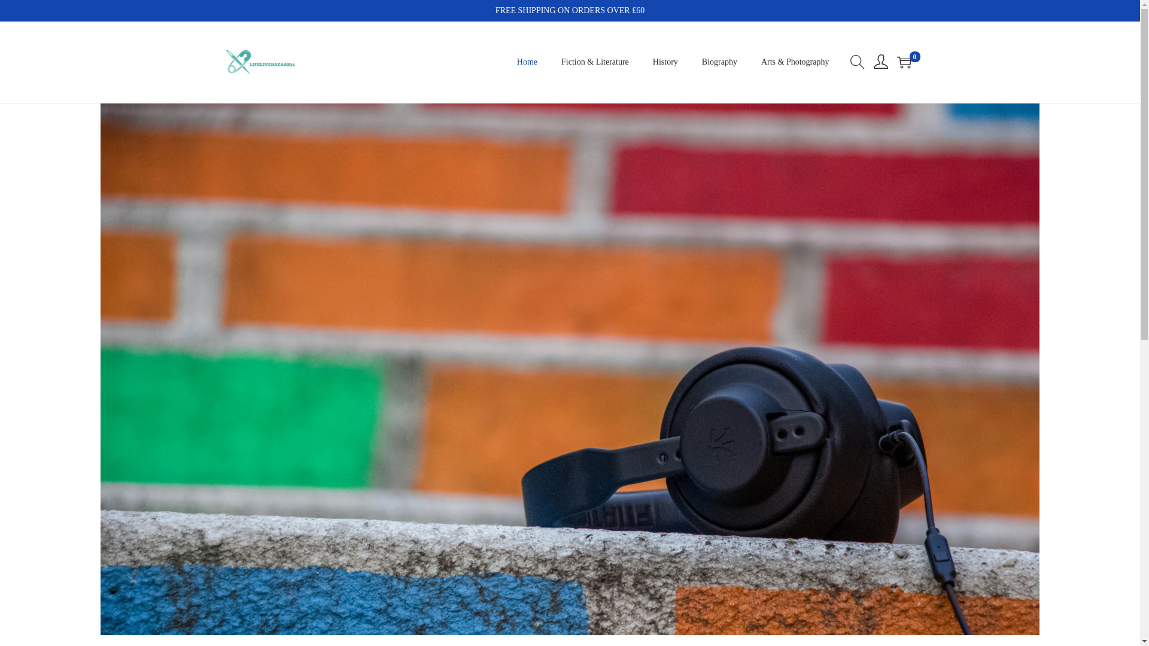Image resolution: width=1149 pixels, height=646 pixels.
Task: Click the free shipping announcement text
Action: click(570, 10)
